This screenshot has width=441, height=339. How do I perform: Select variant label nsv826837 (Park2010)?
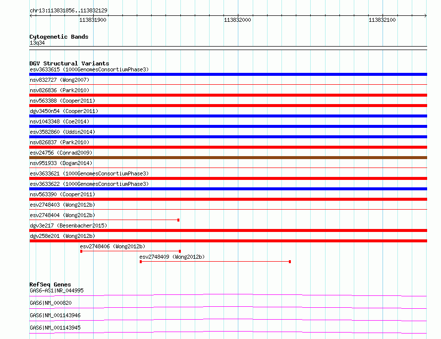point(59,142)
